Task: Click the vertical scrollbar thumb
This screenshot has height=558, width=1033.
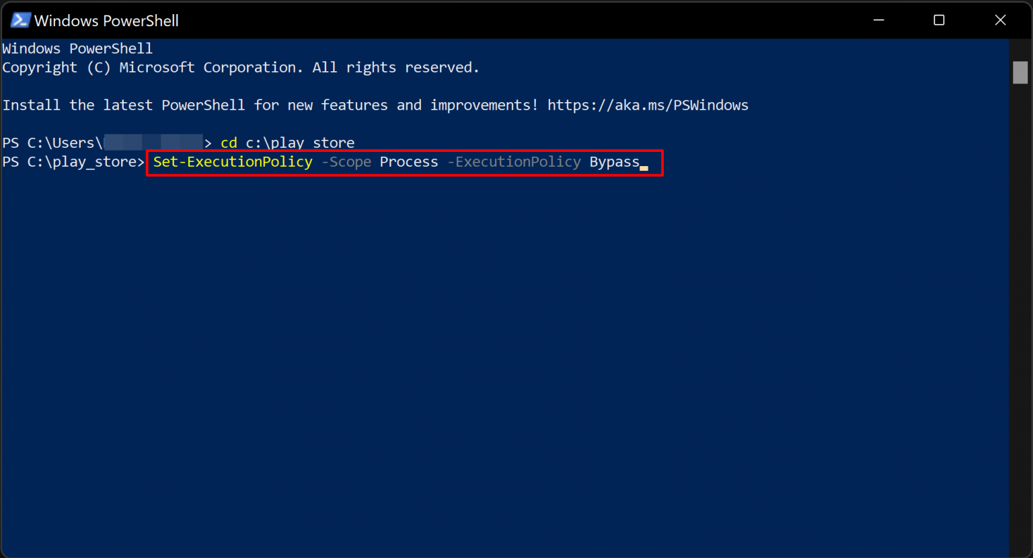Action: point(1020,73)
